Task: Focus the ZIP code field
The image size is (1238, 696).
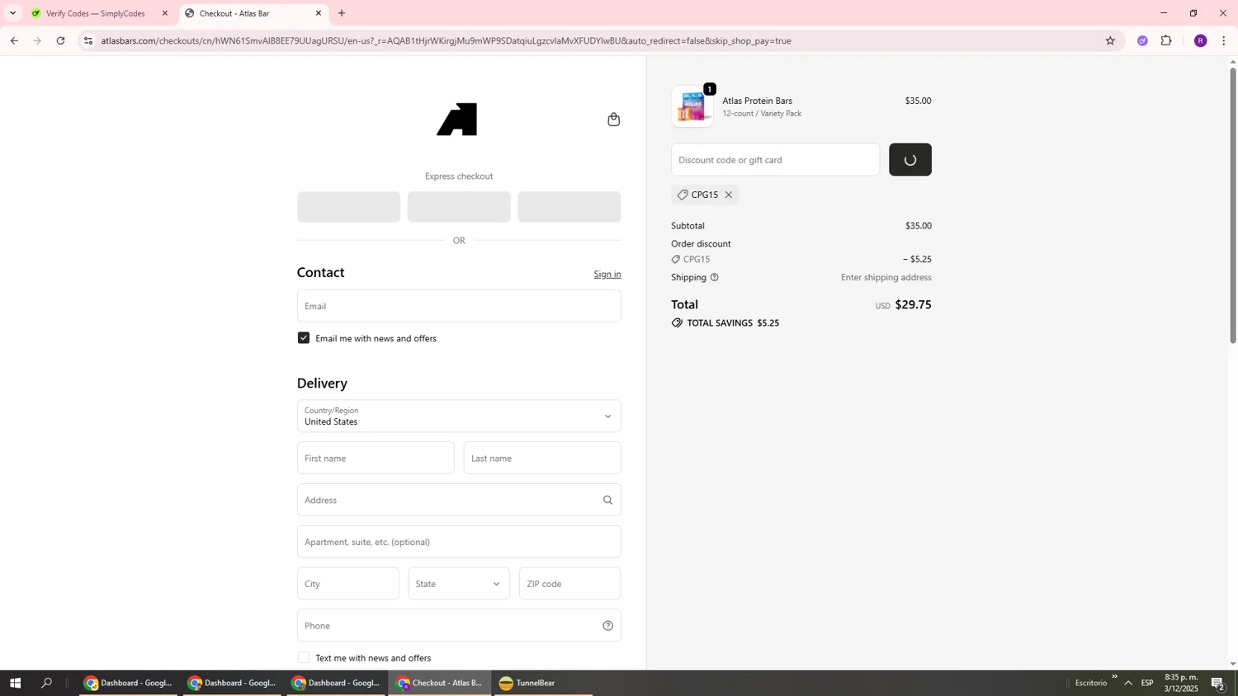Action: tap(569, 584)
